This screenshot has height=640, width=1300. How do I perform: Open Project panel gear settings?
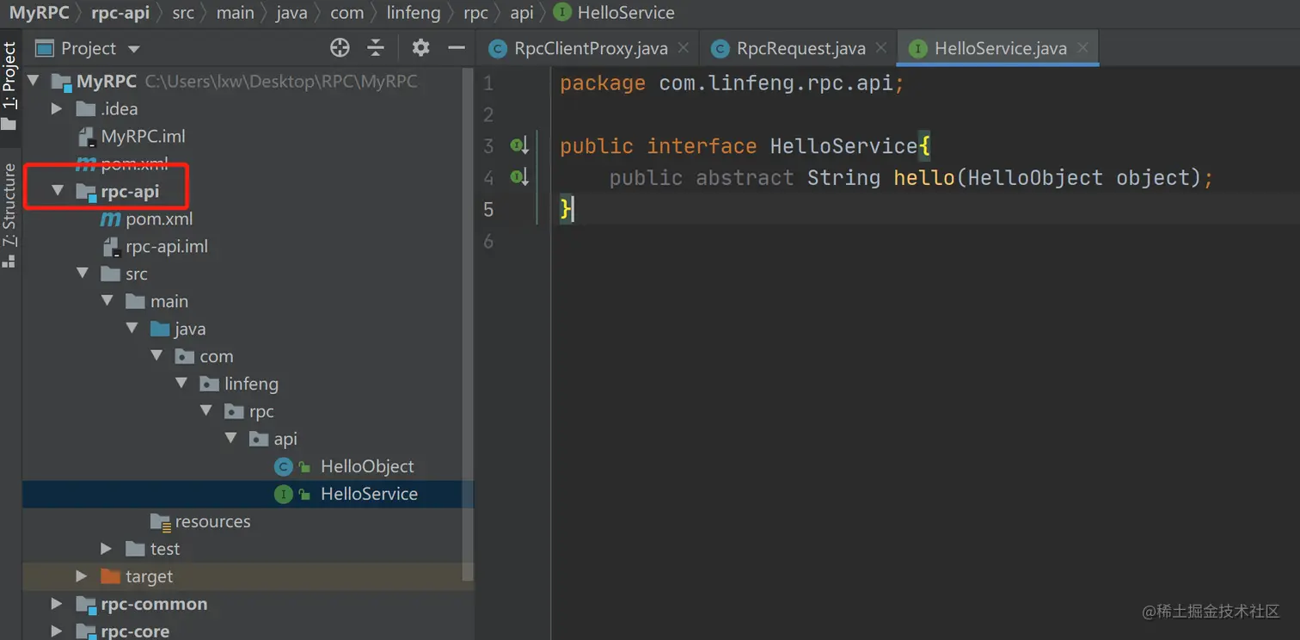420,48
